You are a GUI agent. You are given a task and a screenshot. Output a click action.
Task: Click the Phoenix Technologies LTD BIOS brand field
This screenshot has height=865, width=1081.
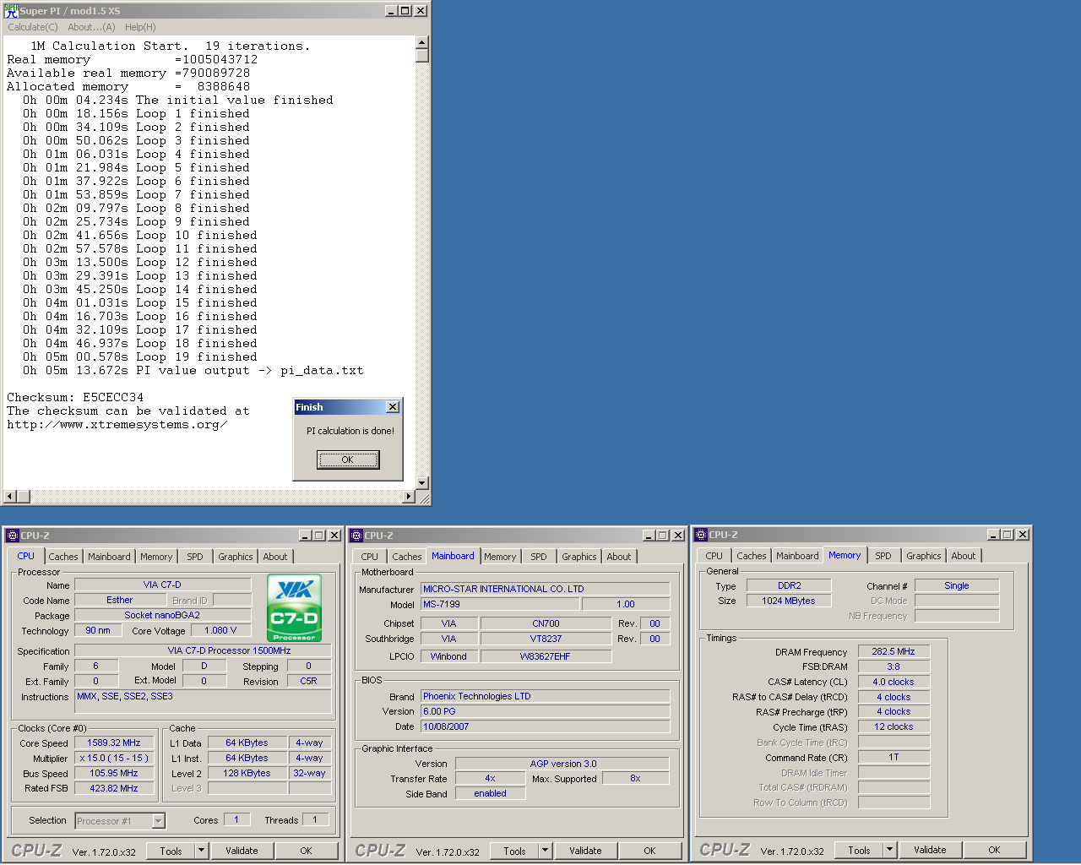pyautogui.click(x=545, y=696)
